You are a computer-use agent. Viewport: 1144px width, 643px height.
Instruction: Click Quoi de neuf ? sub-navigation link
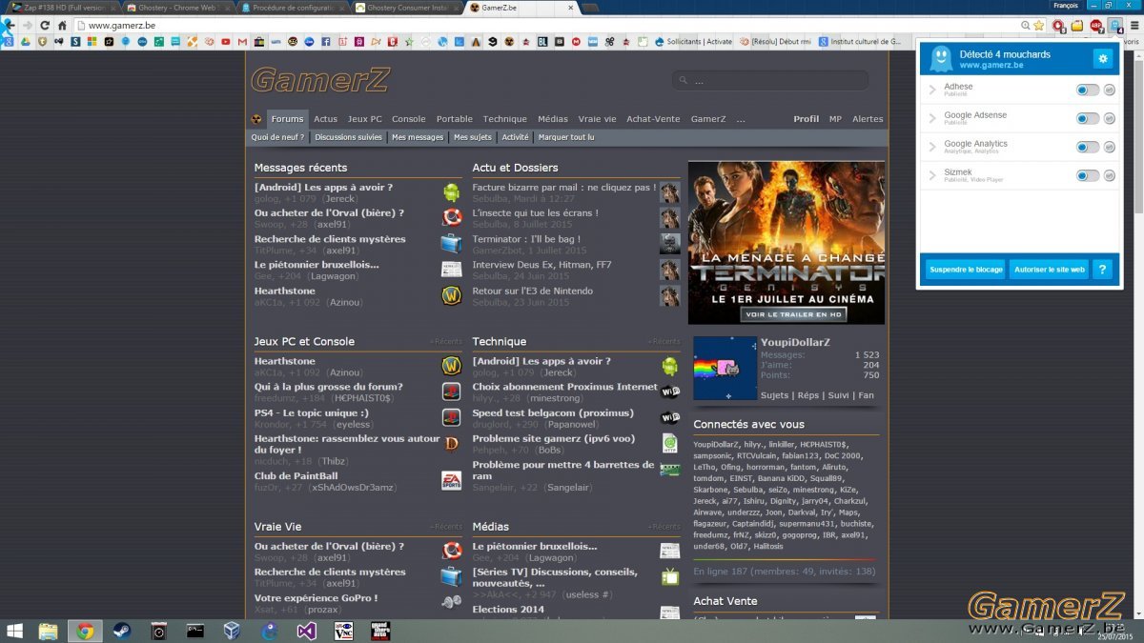pos(277,137)
